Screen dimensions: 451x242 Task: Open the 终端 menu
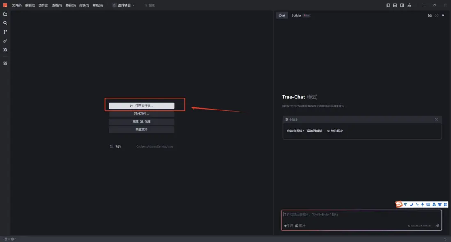84,5
